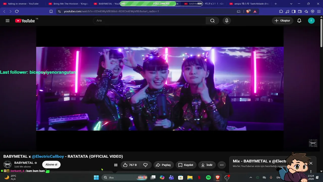Screen dimensions: 323x182
Task: Open the Windows Start menu
Action: (96, 177)
